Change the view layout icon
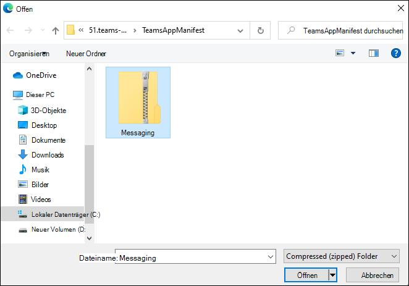 click(340, 53)
